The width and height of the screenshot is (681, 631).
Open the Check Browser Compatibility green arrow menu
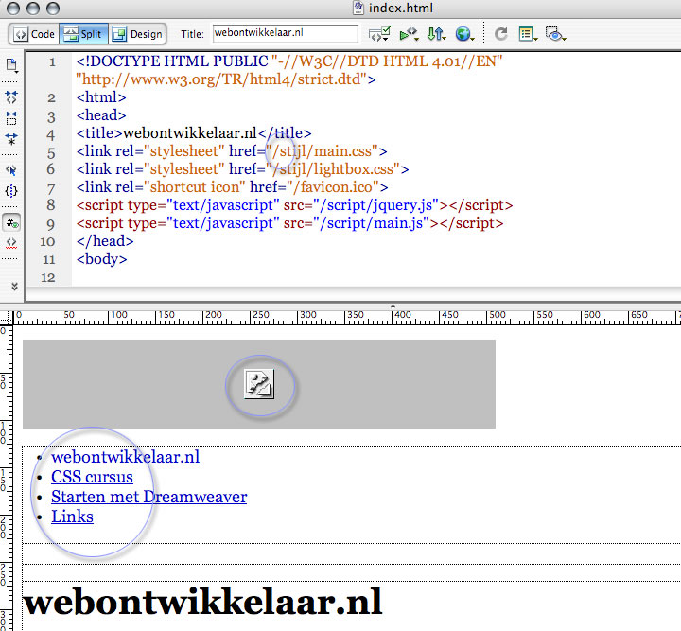tap(410, 34)
